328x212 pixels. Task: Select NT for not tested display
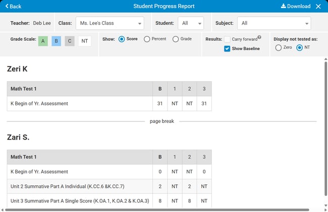click(x=300, y=47)
